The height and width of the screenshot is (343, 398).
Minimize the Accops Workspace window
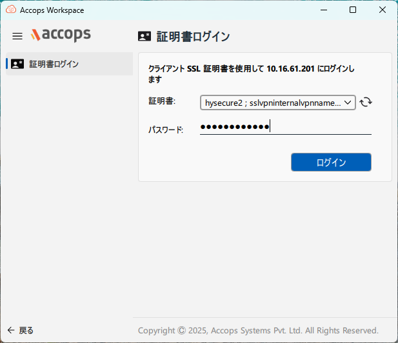324,10
